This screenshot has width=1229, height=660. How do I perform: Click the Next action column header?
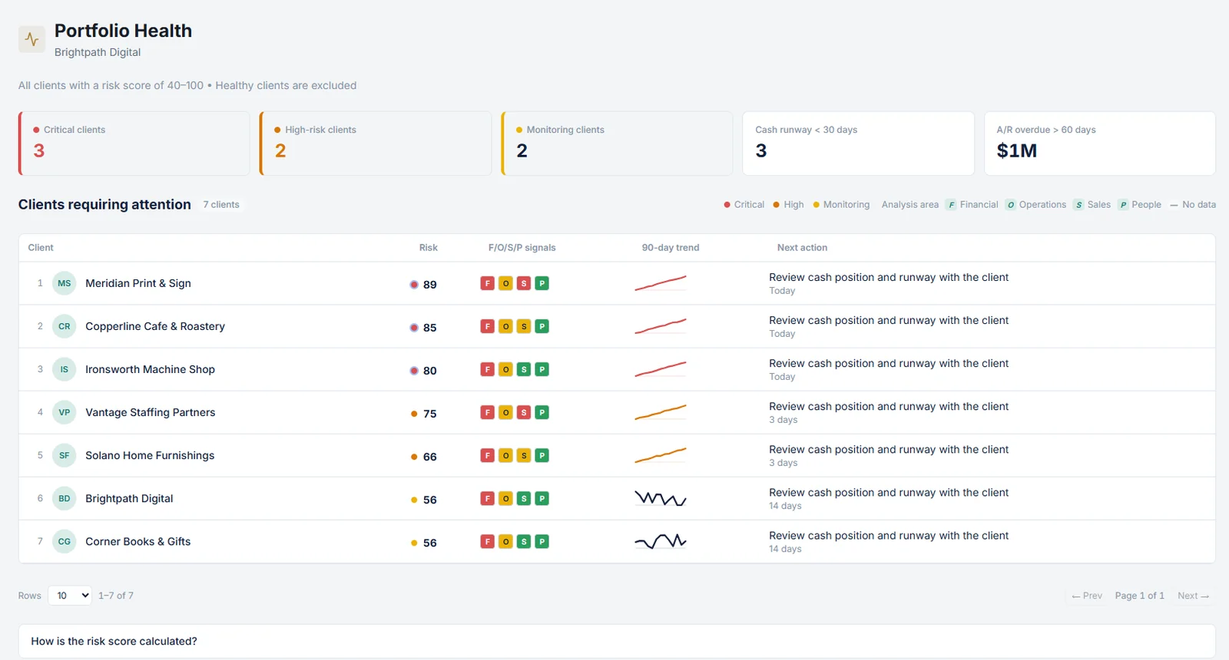pos(802,248)
